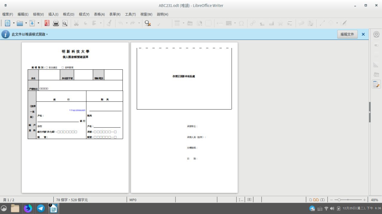Click the Insert Line icon
This screenshot has height=214, width=382.
[322, 23]
